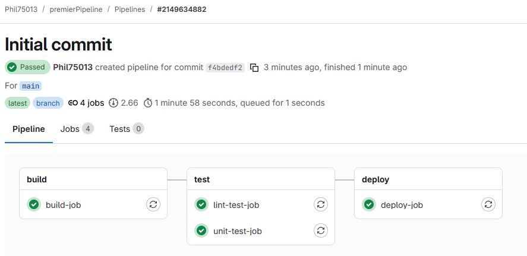Open the f4bdedf2 commit link
The image size is (527, 256).
coord(225,68)
